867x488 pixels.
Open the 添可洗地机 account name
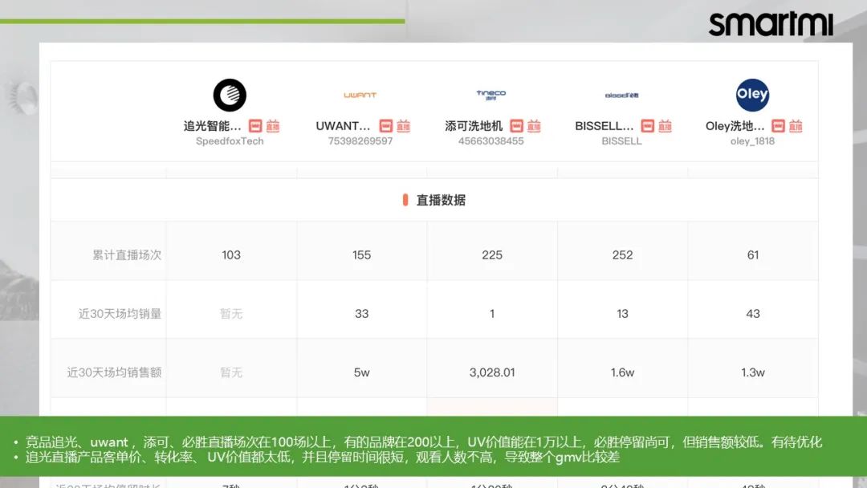click(474, 126)
